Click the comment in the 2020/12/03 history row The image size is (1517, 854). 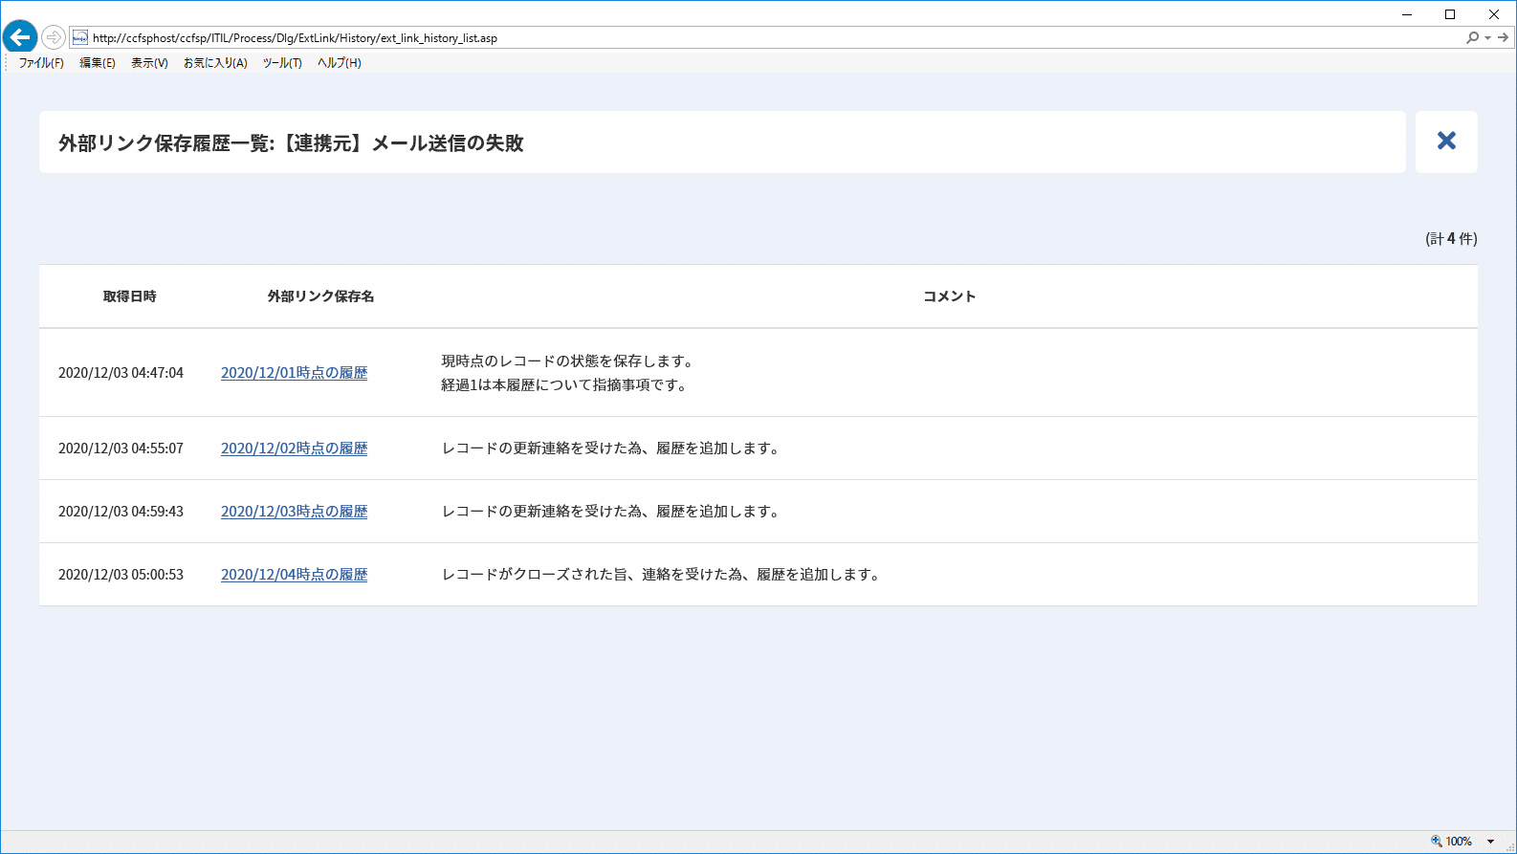[x=611, y=512]
